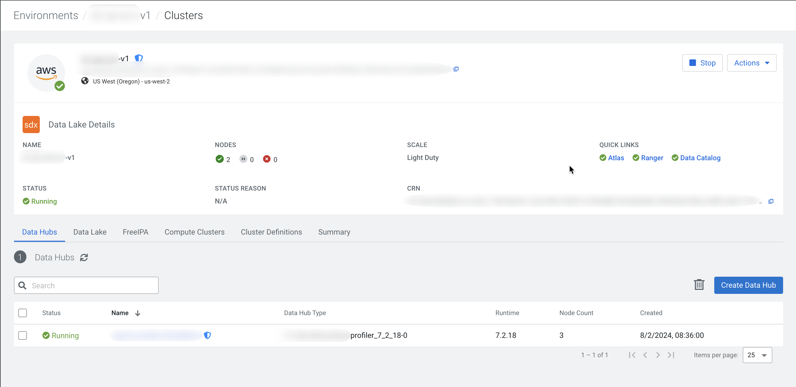Click the Data Hubs refresh icon
Image resolution: width=796 pixels, height=387 pixels.
(84, 257)
